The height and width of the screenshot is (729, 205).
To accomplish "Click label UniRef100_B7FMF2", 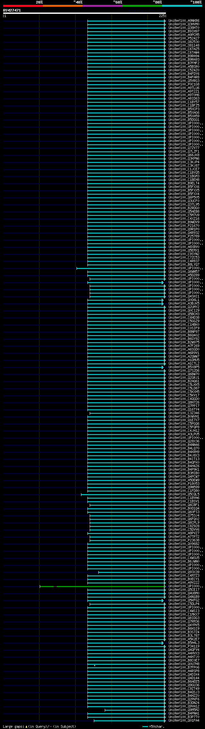I will 184,63.
